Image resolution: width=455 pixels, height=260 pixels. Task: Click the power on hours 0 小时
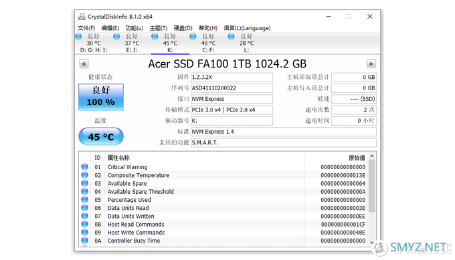pos(354,121)
